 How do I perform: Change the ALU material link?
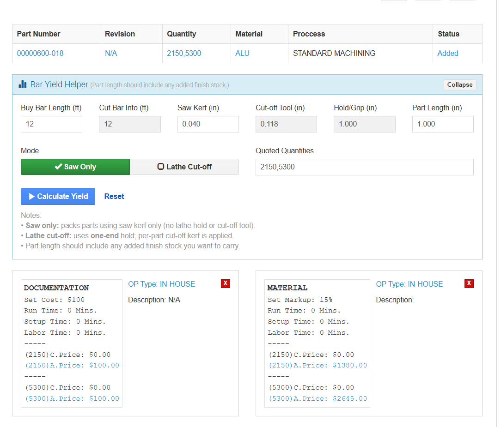pos(242,53)
